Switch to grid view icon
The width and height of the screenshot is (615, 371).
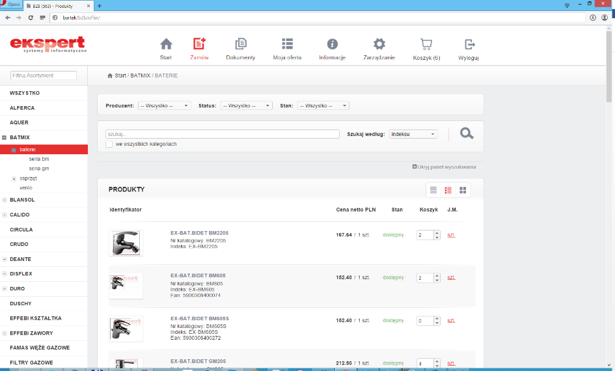point(463,190)
